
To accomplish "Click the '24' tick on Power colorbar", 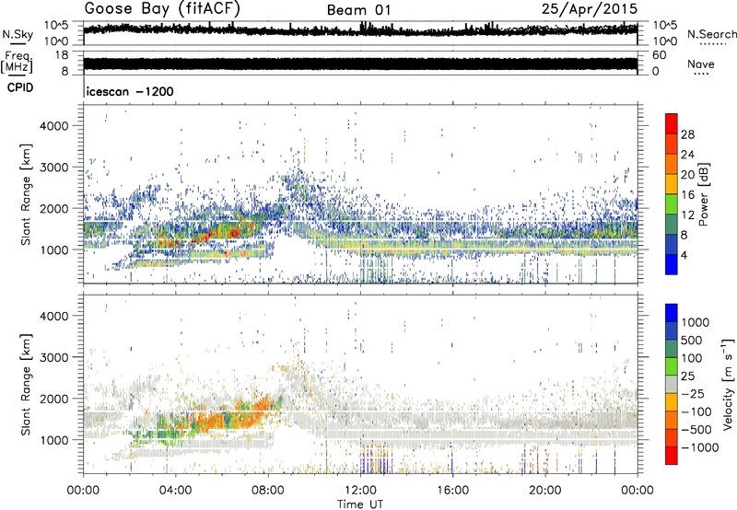I will click(687, 155).
